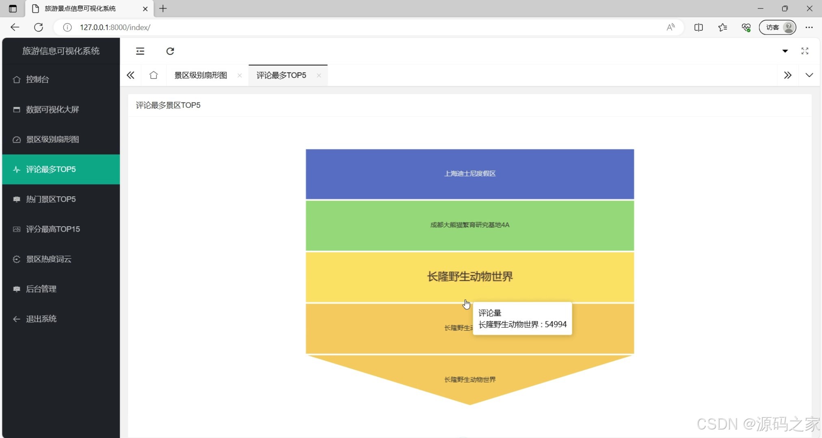Select the 评论最多TOP5 tab

[x=281, y=75]
